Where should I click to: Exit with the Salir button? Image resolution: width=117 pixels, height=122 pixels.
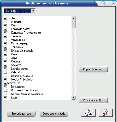coord(106,113)
